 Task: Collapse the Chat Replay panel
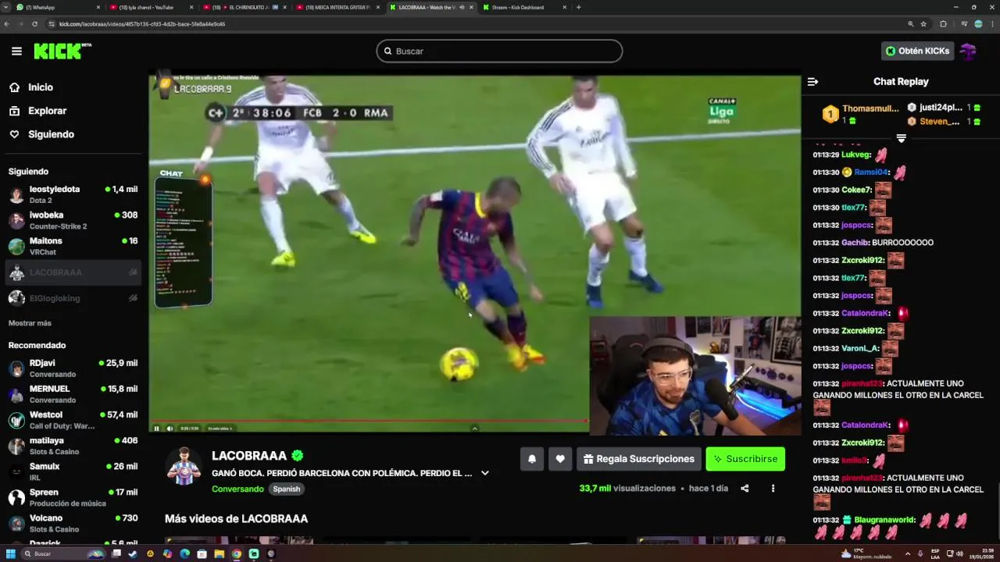coord(812,81)
